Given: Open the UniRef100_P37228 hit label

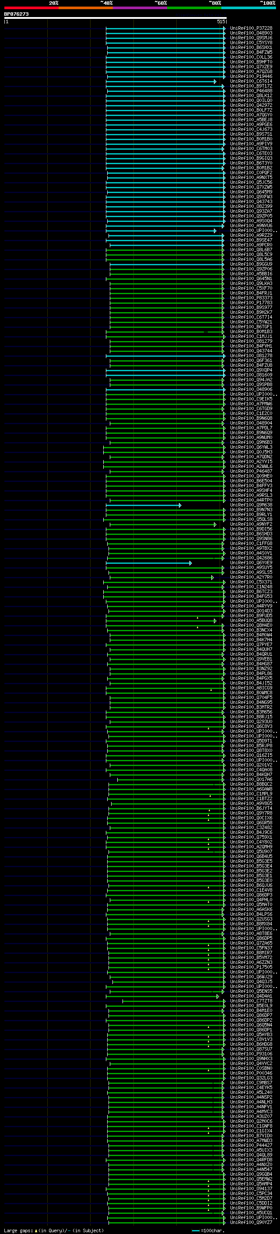Looking at the screenshot, I should click(x=251, y=29).
